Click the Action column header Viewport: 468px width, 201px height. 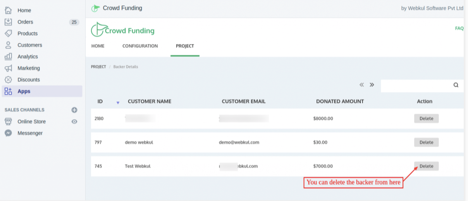tap(425, 101)
